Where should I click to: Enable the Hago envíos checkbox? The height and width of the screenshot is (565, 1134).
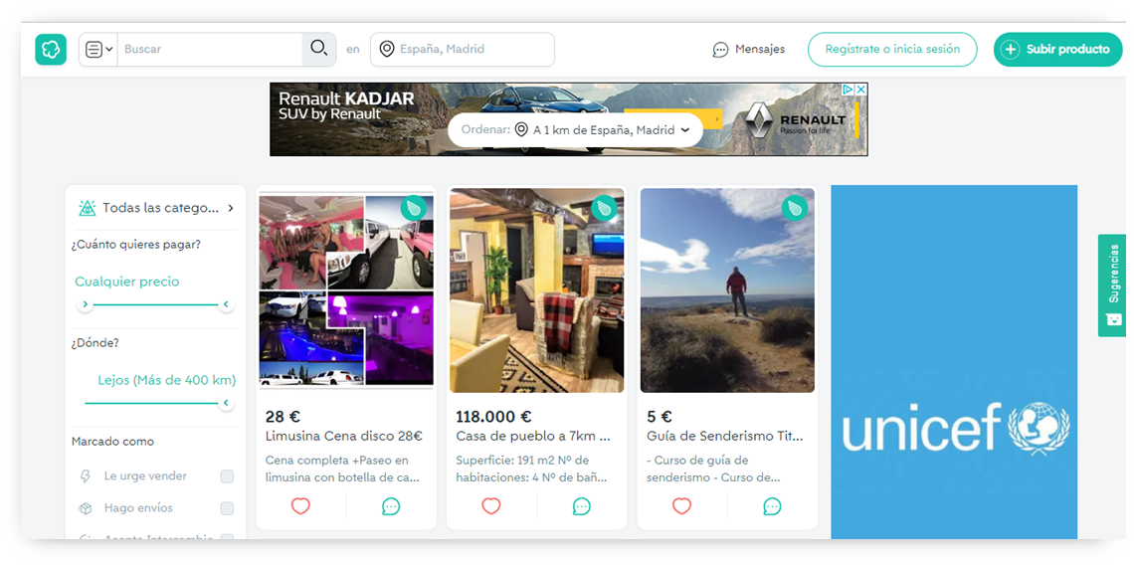227,508
